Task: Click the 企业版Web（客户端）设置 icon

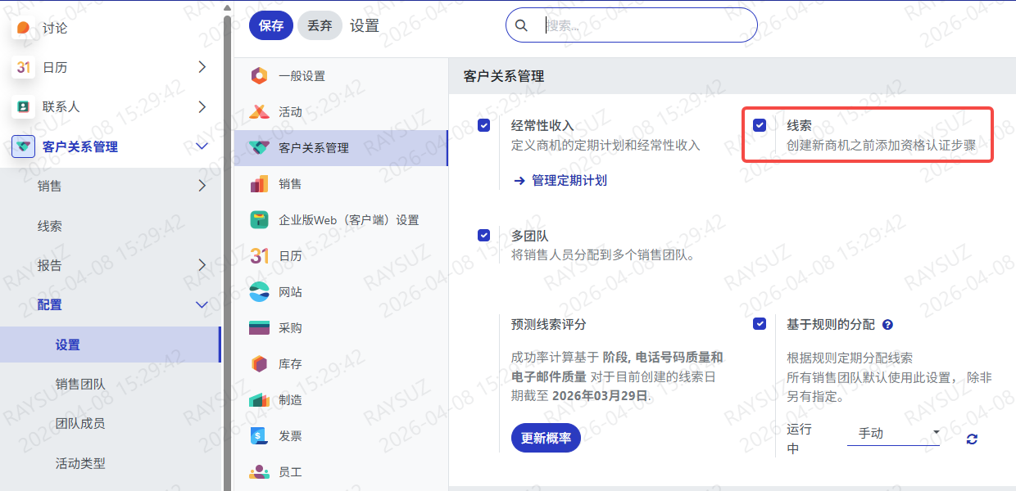Action: [x=259, y=220]
